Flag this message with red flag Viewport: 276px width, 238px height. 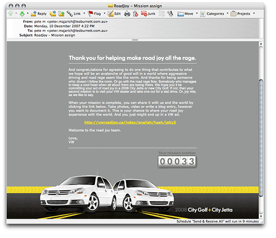[94, 14]
